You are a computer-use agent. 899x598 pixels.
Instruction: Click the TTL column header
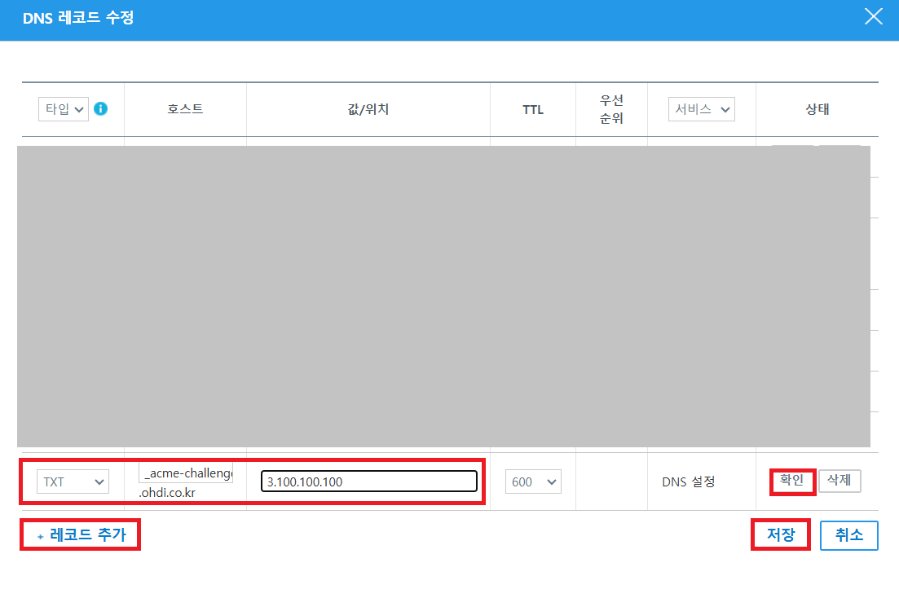tap(532, 109)
